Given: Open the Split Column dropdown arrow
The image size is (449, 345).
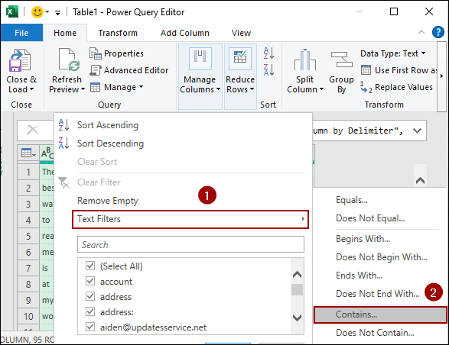Looking at the screenshot, I should pyautogui.click(x=321, y=89).
